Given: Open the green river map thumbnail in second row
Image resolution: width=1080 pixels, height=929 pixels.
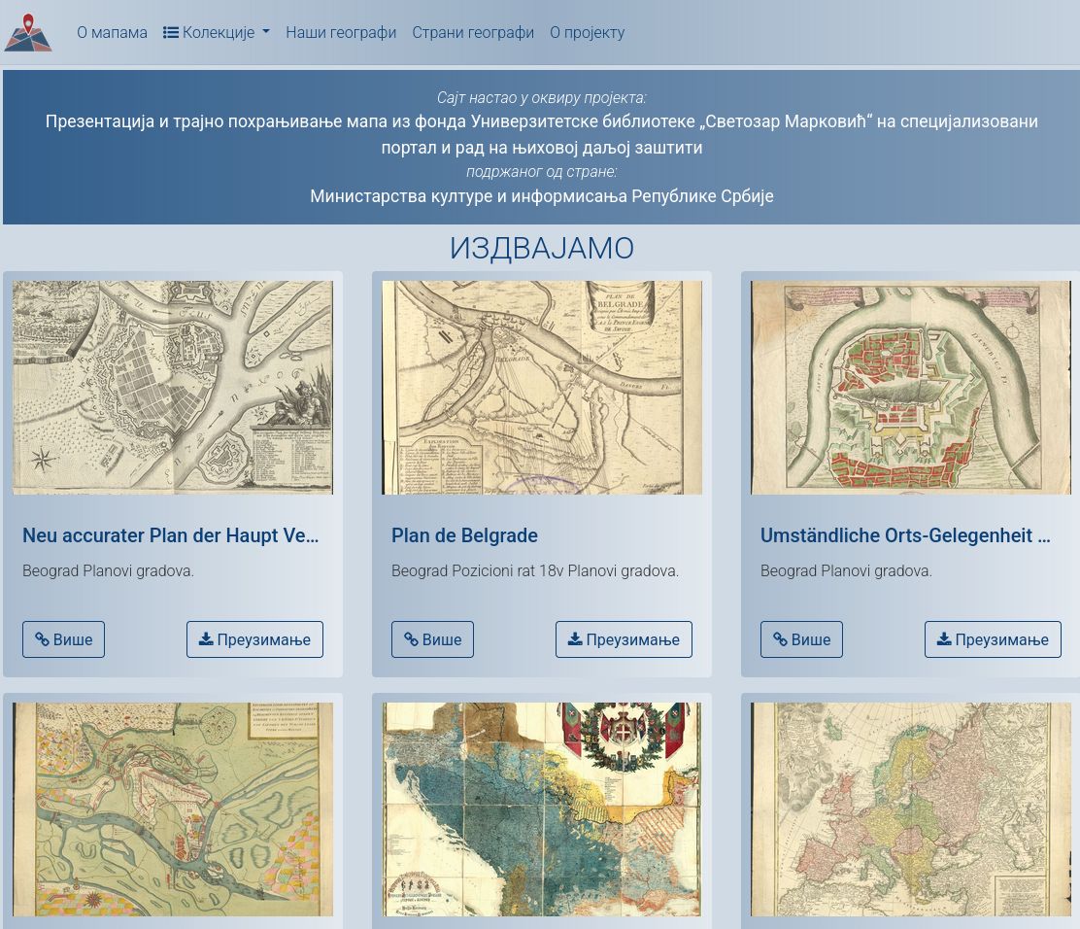Looking at the screenshot, I should (x=173, y=809).
